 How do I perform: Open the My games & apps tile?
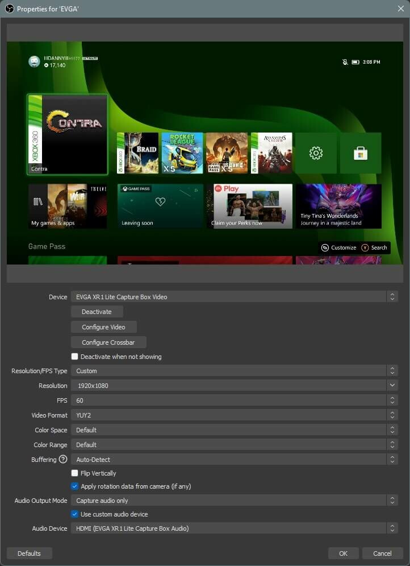(68, 206)
